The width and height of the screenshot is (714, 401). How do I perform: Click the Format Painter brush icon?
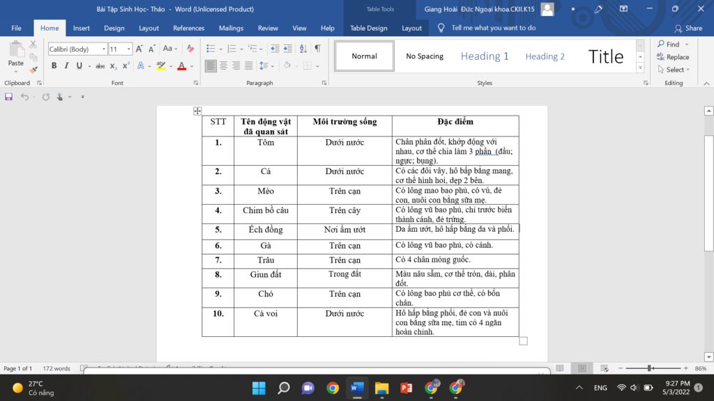(33, 70)
